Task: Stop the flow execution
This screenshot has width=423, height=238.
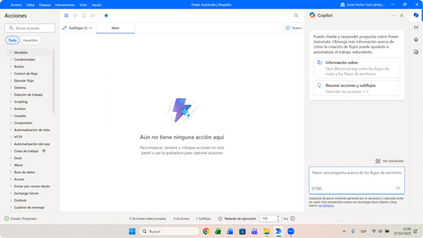Action: pyautogui.click(x=84, y=15)
